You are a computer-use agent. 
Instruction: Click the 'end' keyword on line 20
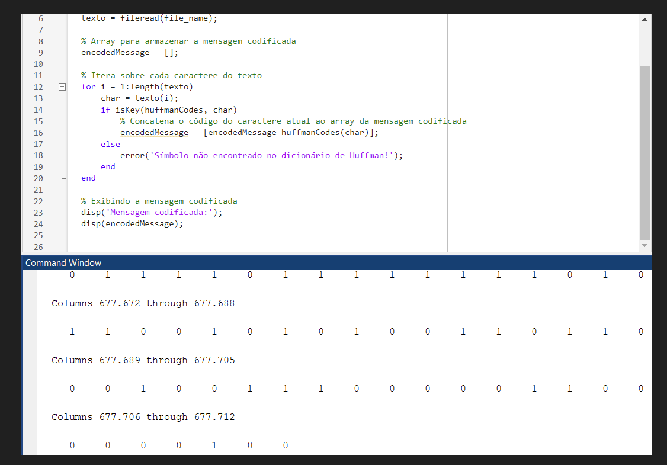pyautogui.click(x=88, y=178)
